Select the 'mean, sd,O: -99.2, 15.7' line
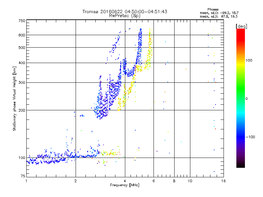 (219, 13)
